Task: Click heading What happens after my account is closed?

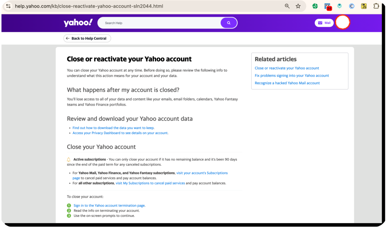Action: point(123,90)
